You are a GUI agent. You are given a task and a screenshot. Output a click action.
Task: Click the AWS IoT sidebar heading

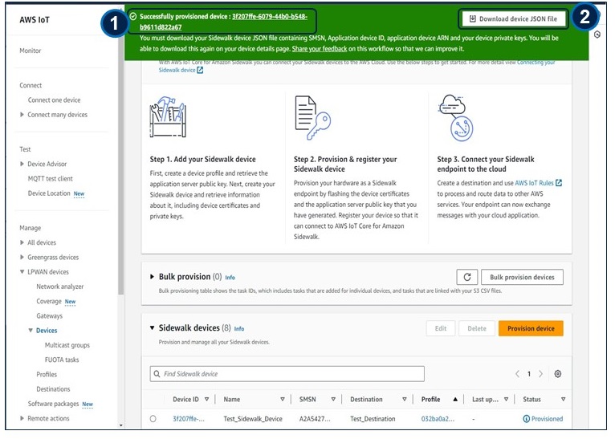click(x=35, y=19)
